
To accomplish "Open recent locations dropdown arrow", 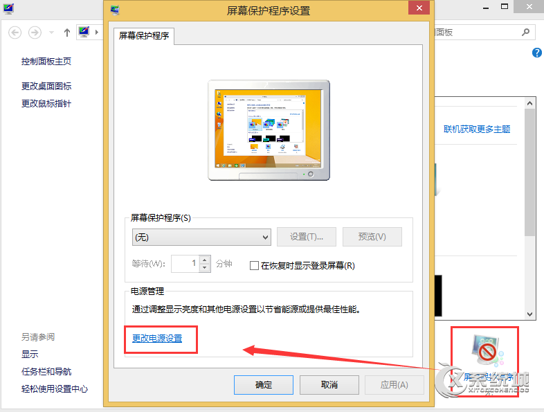I will [52, 33].
